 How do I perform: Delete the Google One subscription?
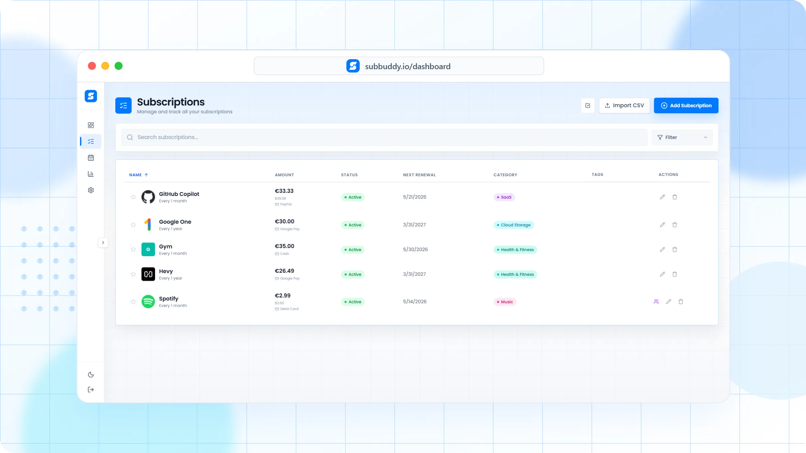675,225
